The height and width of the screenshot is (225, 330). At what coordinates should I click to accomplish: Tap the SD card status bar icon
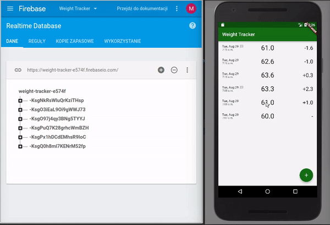click(223, 25)
